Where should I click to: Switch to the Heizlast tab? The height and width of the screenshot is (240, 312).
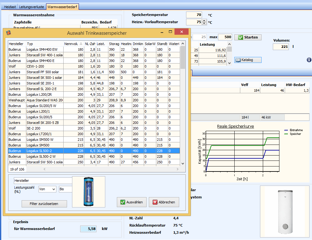point(9,7)
